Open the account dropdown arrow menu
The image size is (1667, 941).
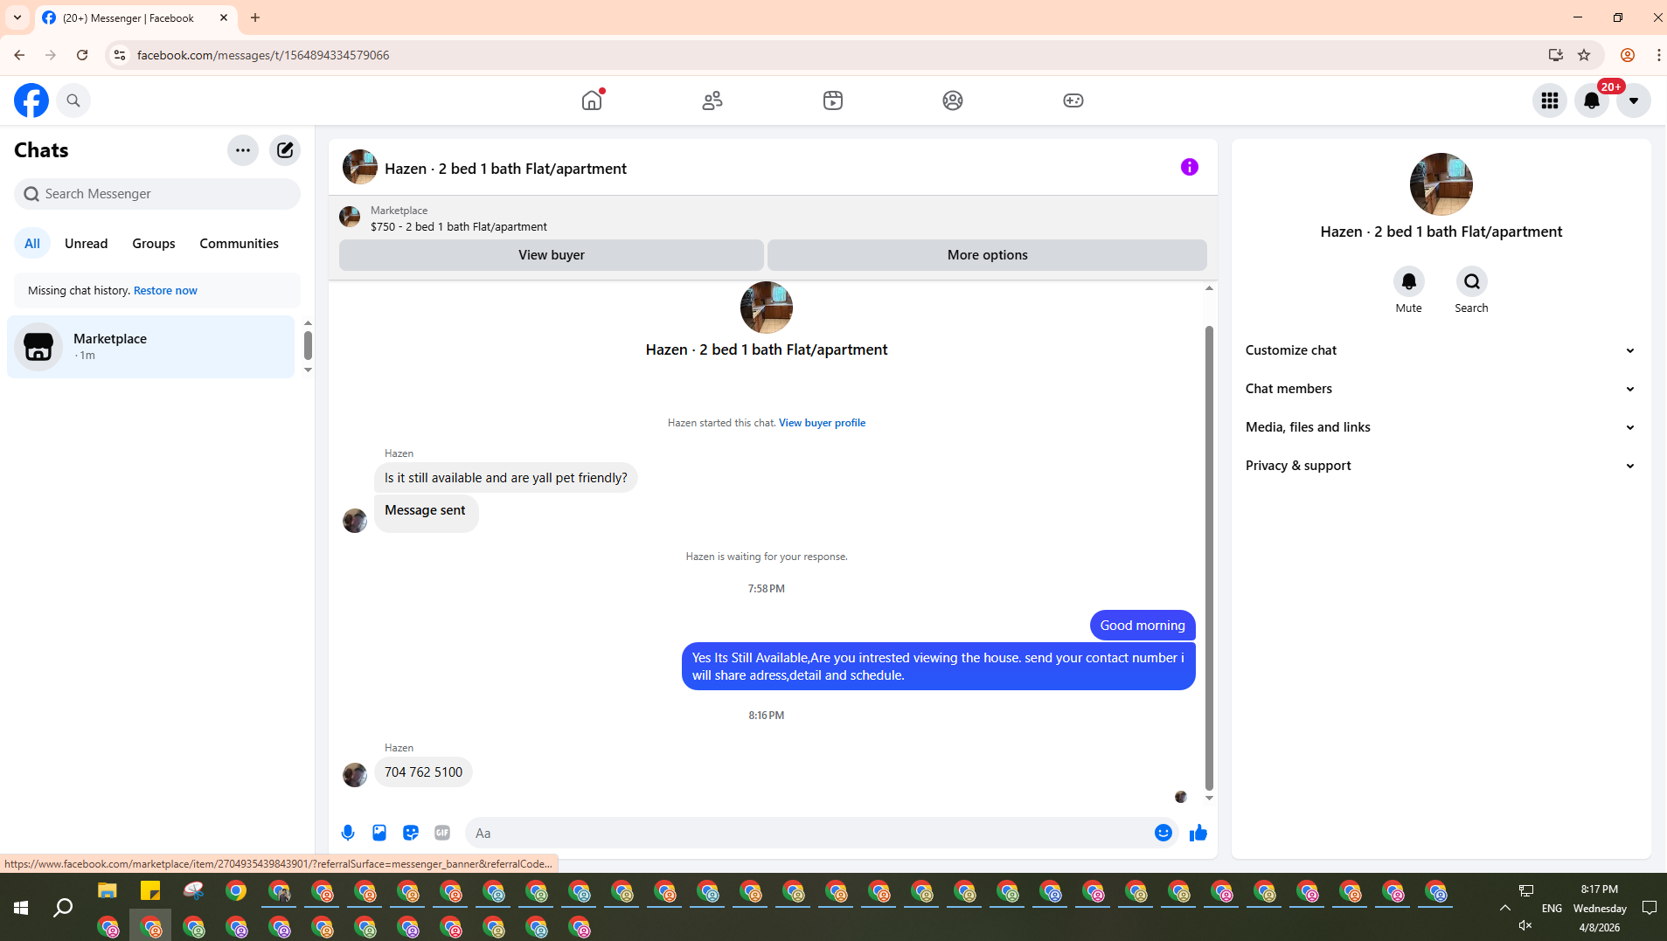pyautogui.click(x=1634, y=100)
